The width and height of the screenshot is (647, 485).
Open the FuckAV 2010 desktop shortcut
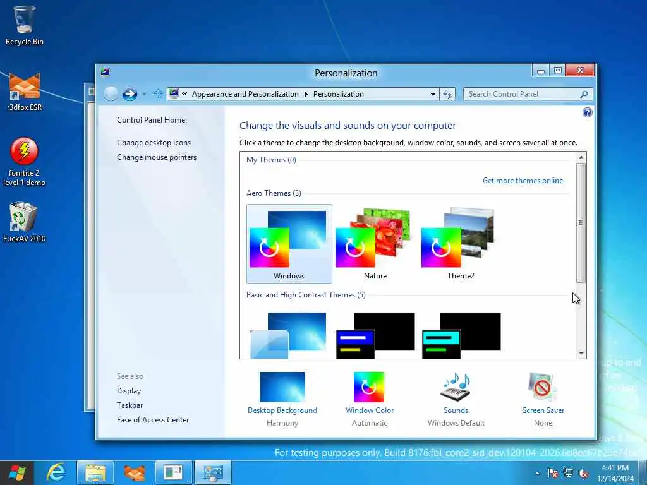(25, 222)
